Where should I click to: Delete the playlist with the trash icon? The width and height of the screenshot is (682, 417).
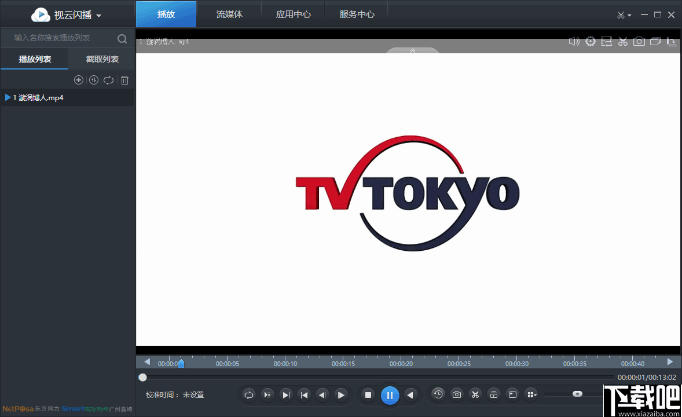click(125, 80)
